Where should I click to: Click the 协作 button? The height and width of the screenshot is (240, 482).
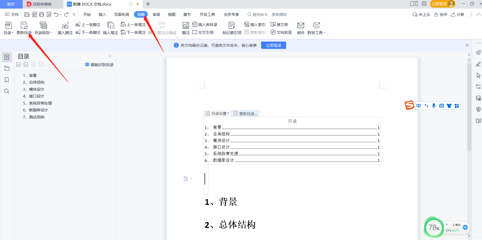(x=441, y=14)
